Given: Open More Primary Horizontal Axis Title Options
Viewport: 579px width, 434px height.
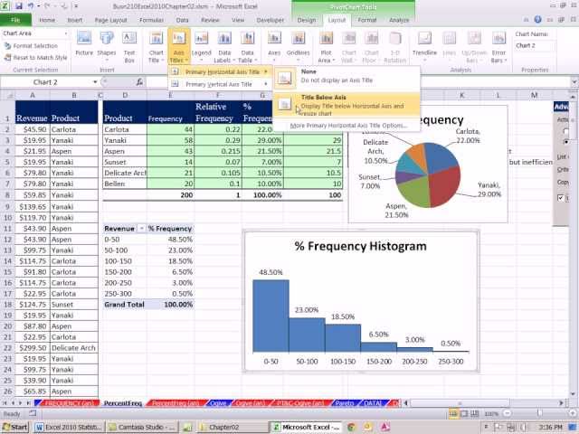Looking at the screenshot, I should [x=348, y=126].
